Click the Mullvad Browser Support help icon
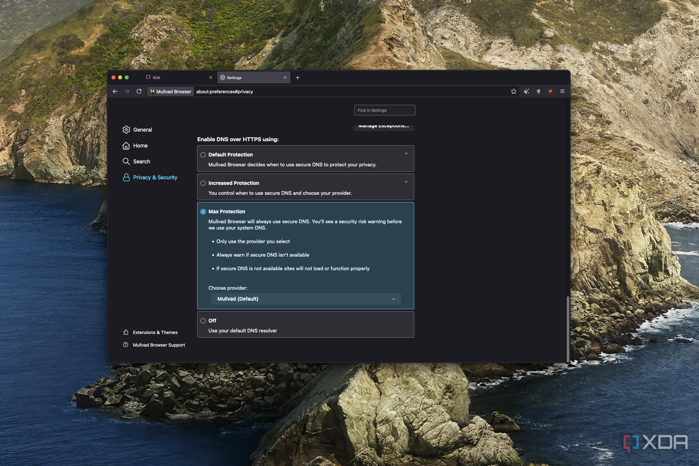Image resolution: width=699 pixels, height=466 pixels. (126, 345)
